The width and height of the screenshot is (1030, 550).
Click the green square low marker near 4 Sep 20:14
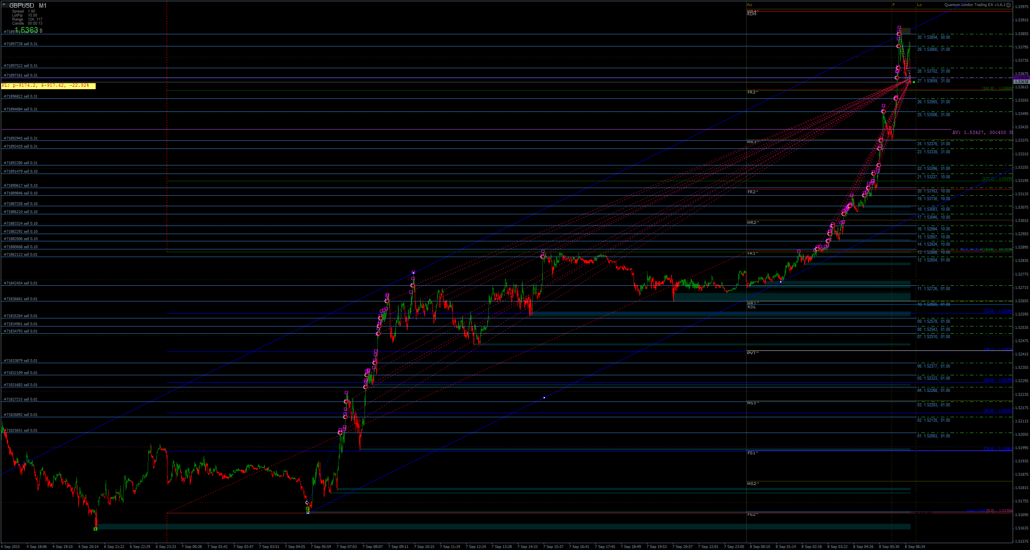click(96, 529)
